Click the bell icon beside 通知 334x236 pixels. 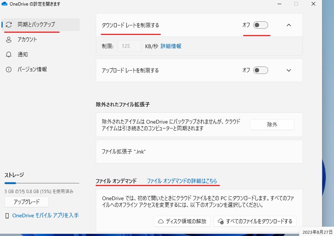9,55
